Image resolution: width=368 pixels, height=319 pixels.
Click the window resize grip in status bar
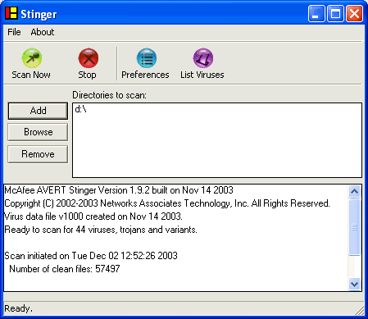tap(360, 311)
